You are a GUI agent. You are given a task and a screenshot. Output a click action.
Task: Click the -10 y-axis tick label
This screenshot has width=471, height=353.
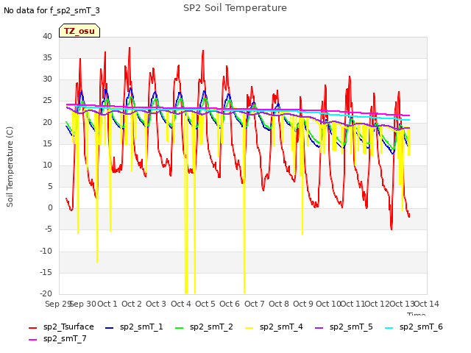pyautogui.click(x=46, y=251)
